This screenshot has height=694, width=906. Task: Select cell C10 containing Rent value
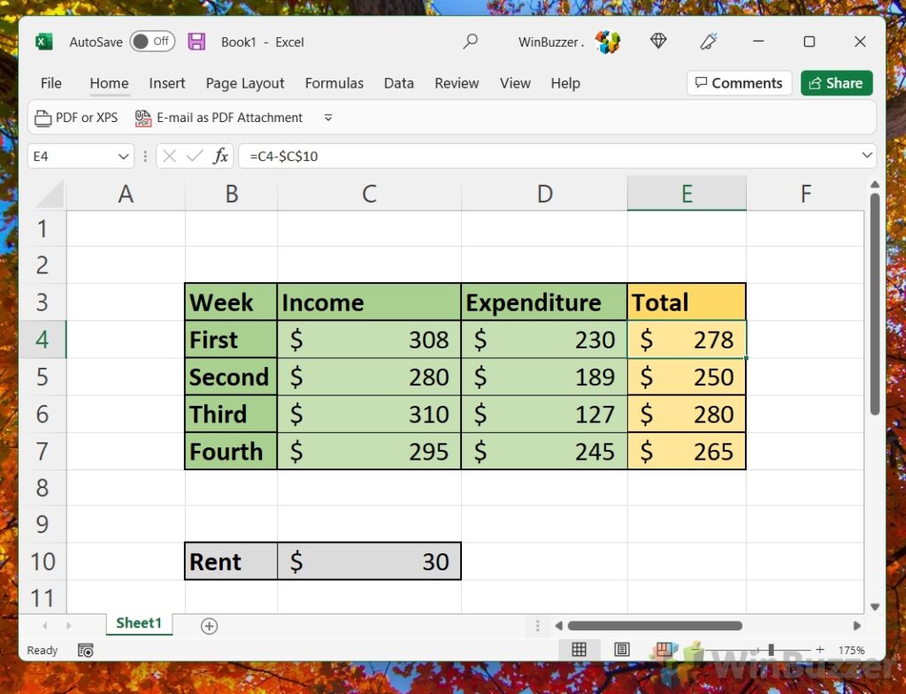tap(369, 561)
